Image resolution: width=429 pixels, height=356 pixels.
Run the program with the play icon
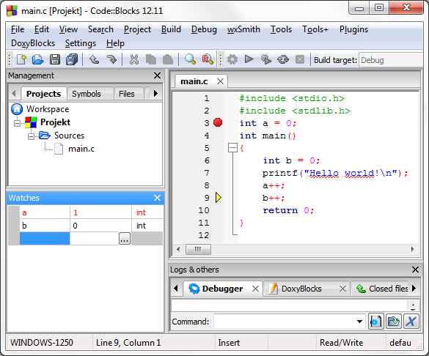tap(249, 59)
